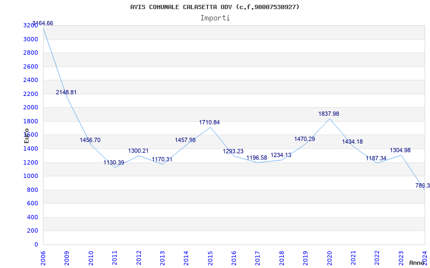The height and width of the screenshot is (268, 430).
Task: Click the 2015 year axis label
Action: click(x=210, y=258)
